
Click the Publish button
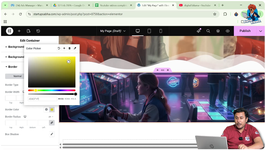245,31
